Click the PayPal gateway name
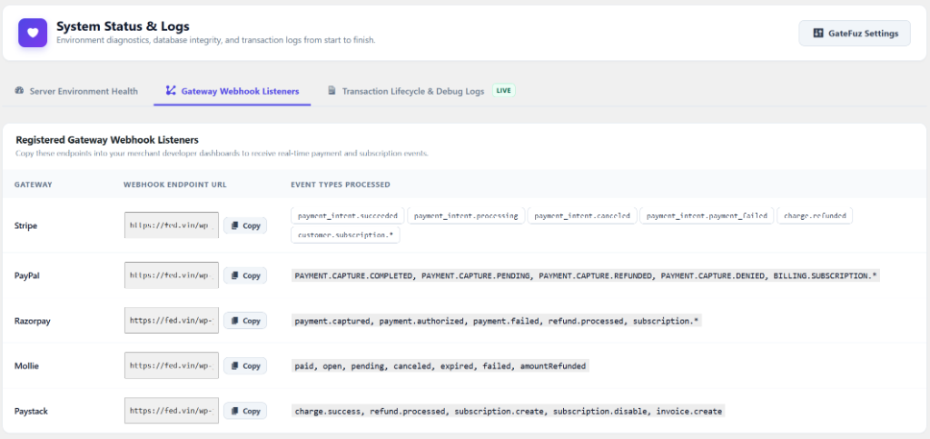 (26, 276)
